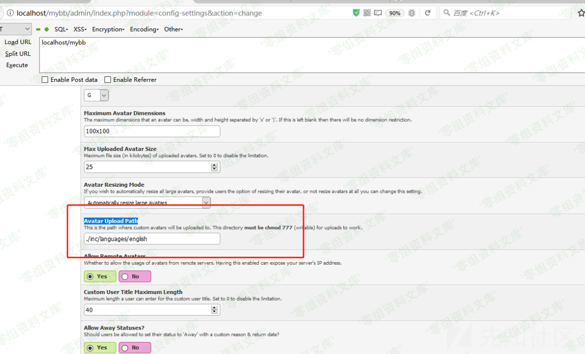
Task: Enable Post data checkbox
Action: pyautogui.click(x=45, y=80)
